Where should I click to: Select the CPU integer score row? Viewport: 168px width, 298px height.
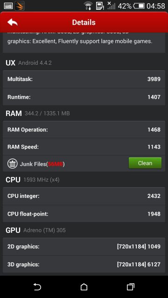84,196
